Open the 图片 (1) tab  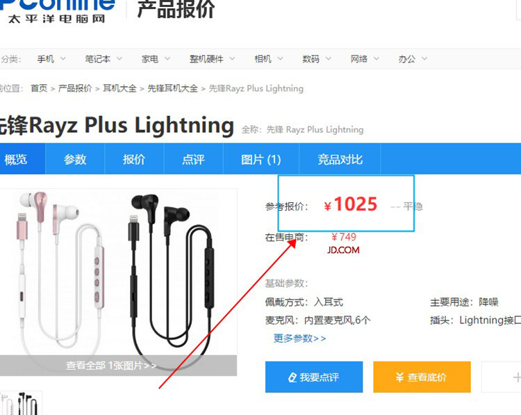click(x=261, y=159)
